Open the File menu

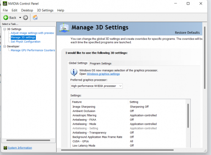[x=5, y=10]
